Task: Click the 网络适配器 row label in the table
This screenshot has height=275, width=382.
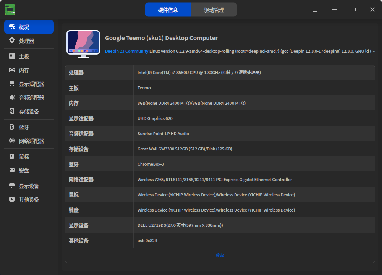Action: click(x=81, y=180)
